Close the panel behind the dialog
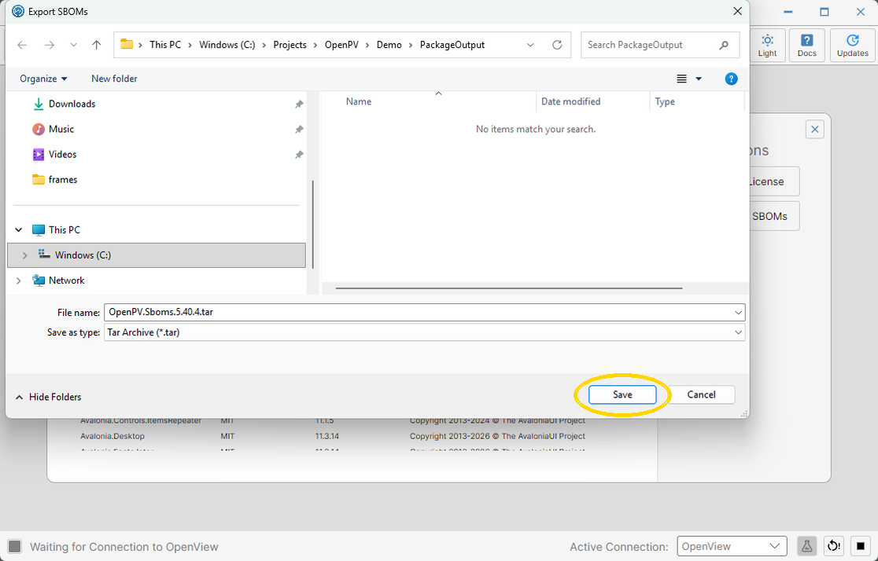 [x=815, y=130]
